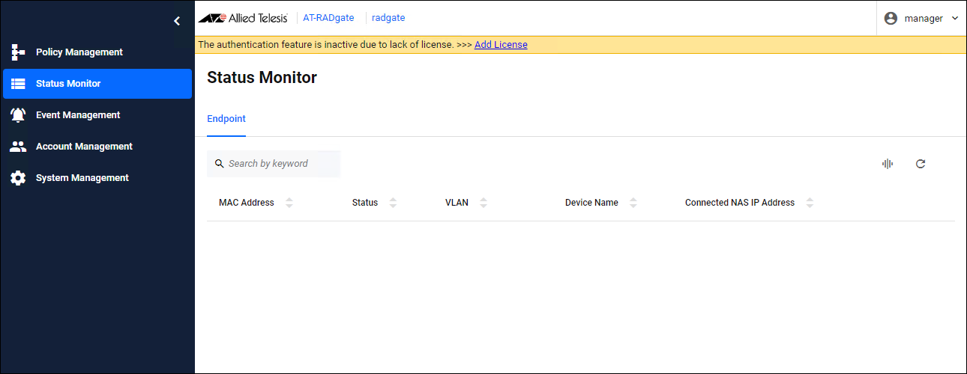Click the AT-RADgate header link

coord(328,18)
